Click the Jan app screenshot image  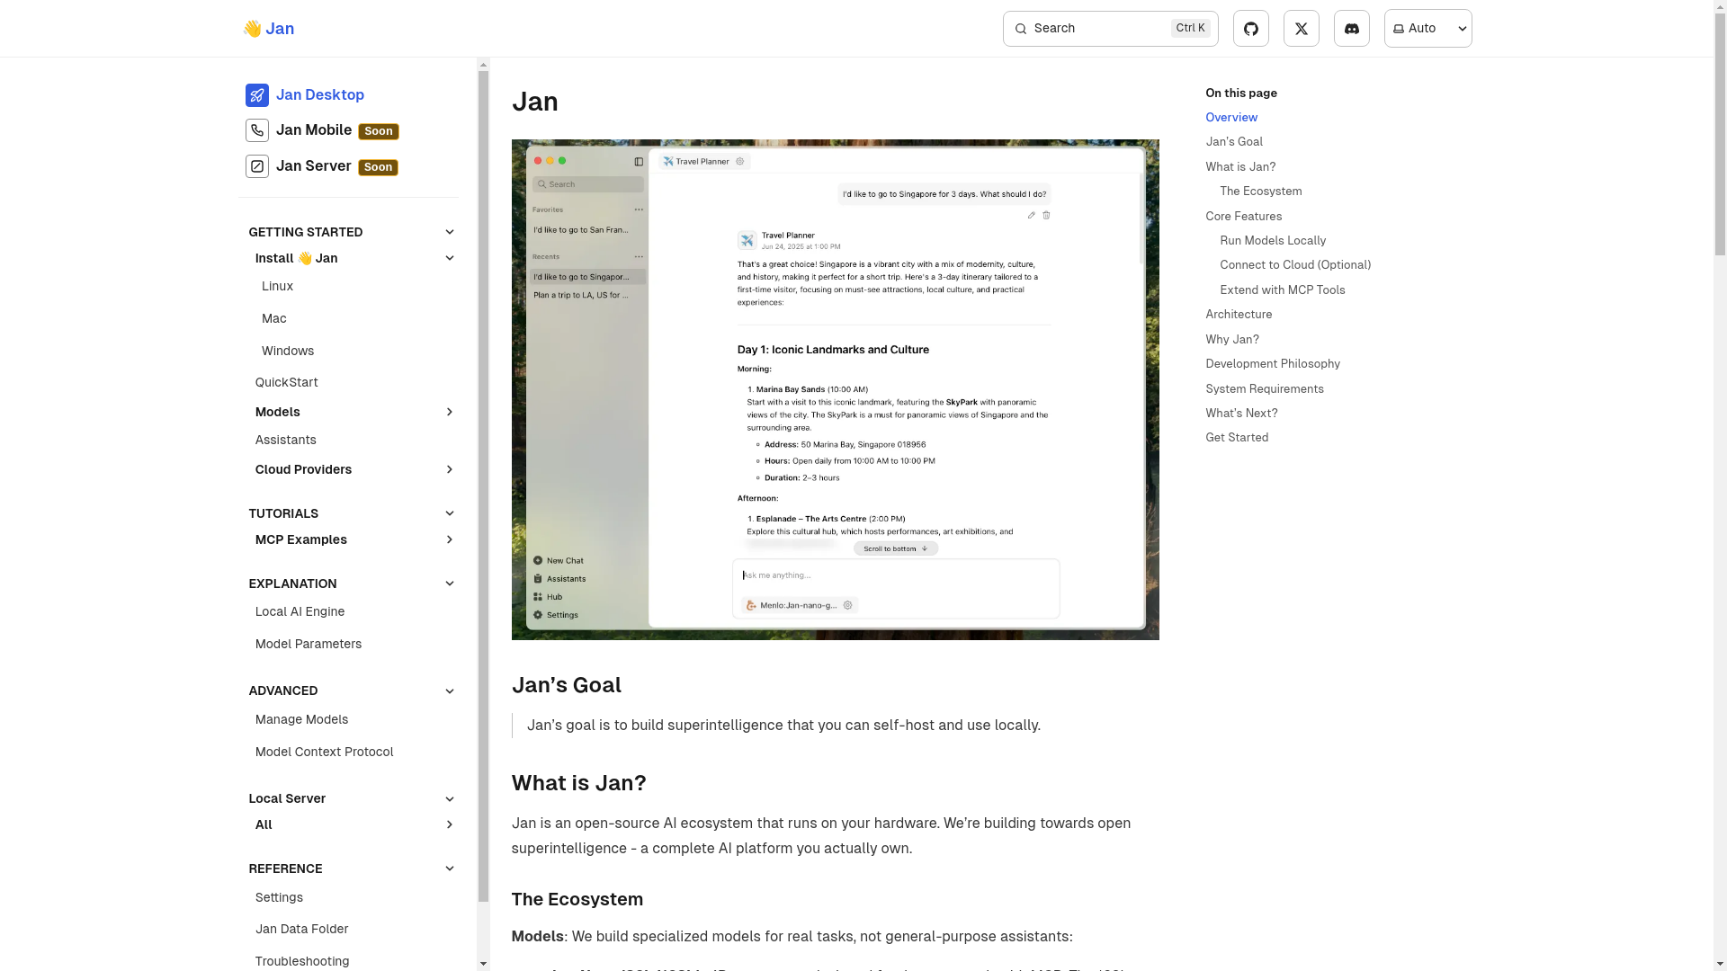tap(835, 389)
